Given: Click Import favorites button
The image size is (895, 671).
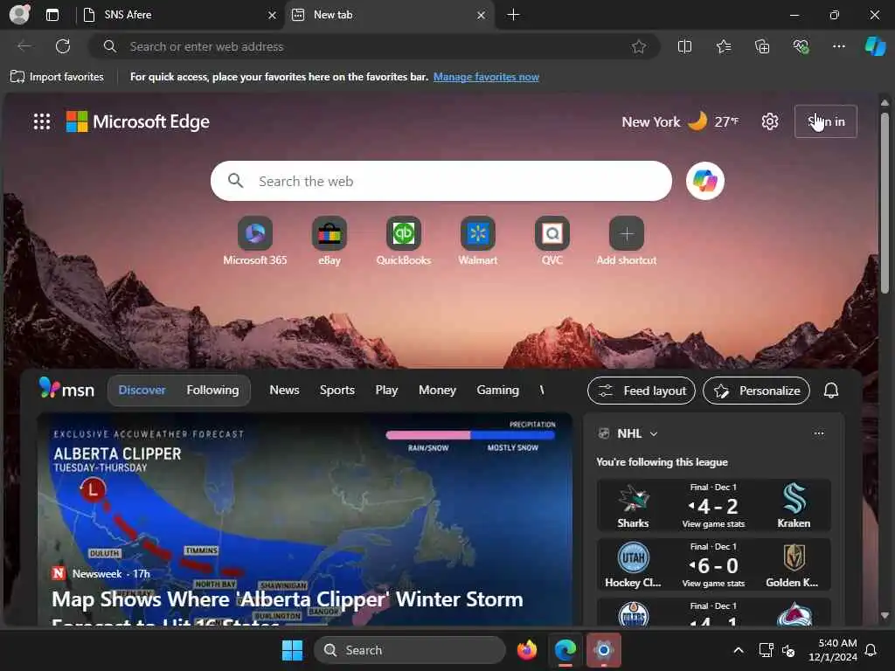Looking at the screenshot, I should (57, 77).
